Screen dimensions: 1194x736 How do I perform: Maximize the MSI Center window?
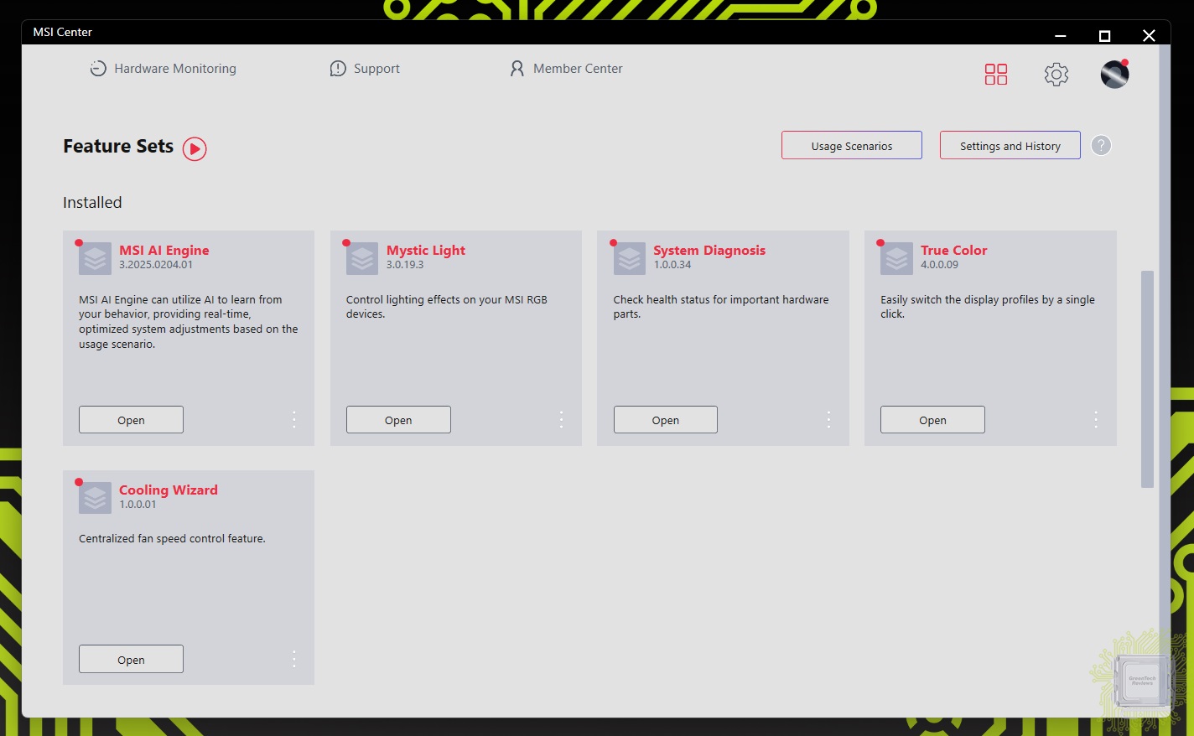point(1104,35)
